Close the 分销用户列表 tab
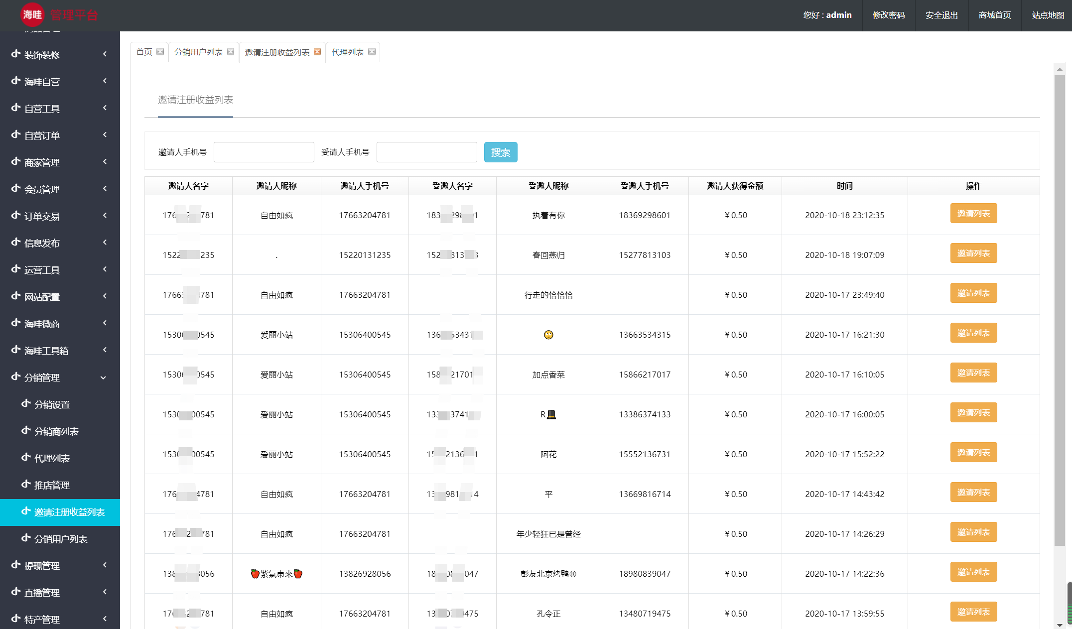The image size is (1072, 629). (231, 52)
